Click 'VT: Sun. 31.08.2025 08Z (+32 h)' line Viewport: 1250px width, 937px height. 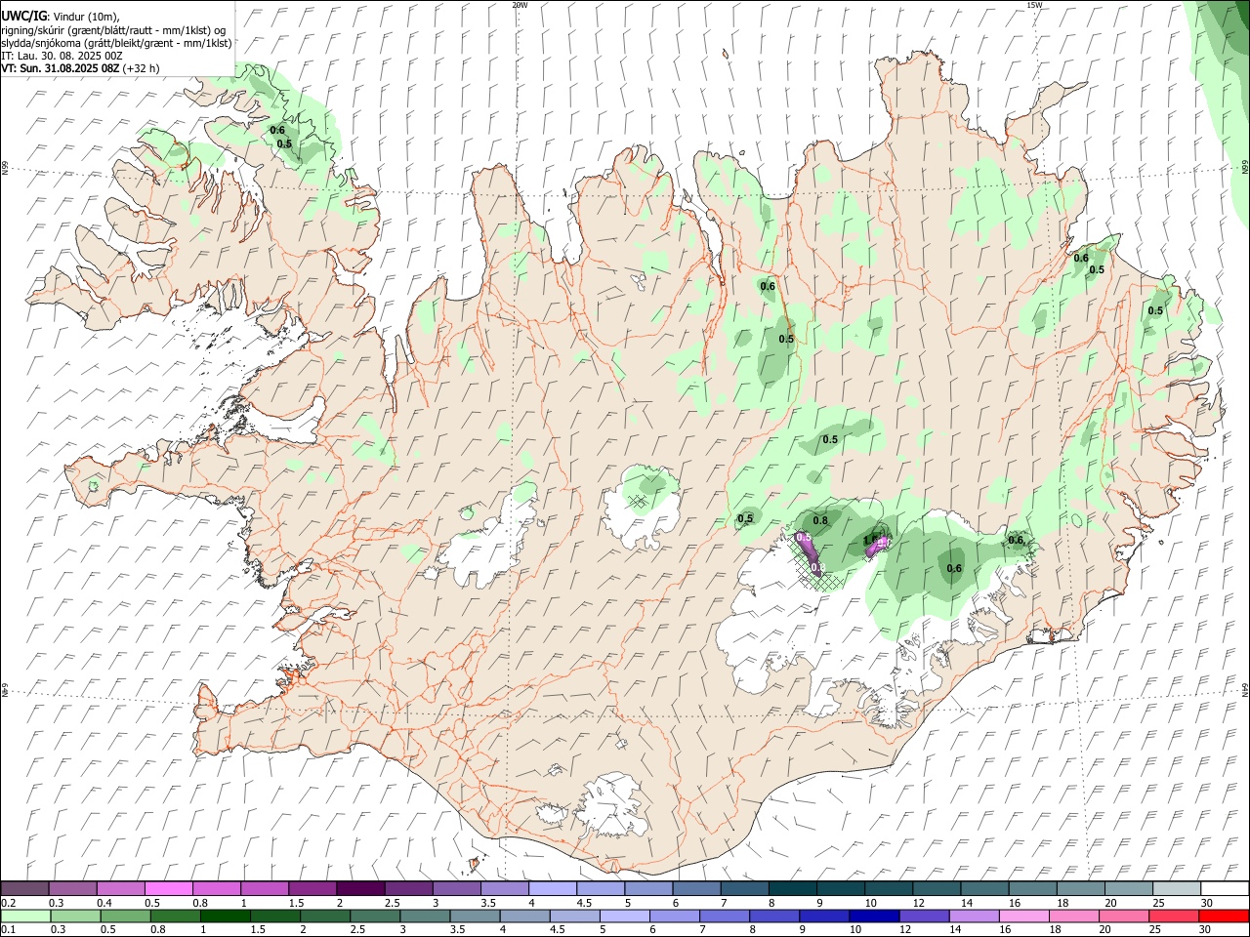[80, 68]
